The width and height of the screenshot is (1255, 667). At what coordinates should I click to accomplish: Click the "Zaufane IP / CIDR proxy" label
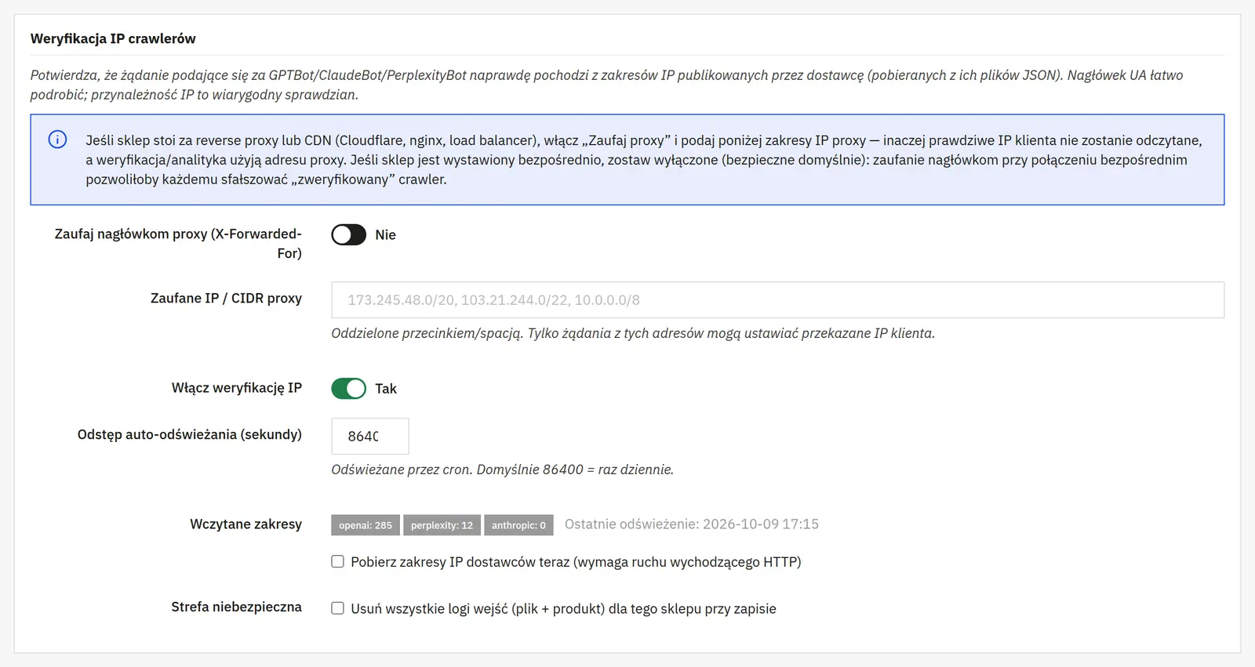click(226, 298)
